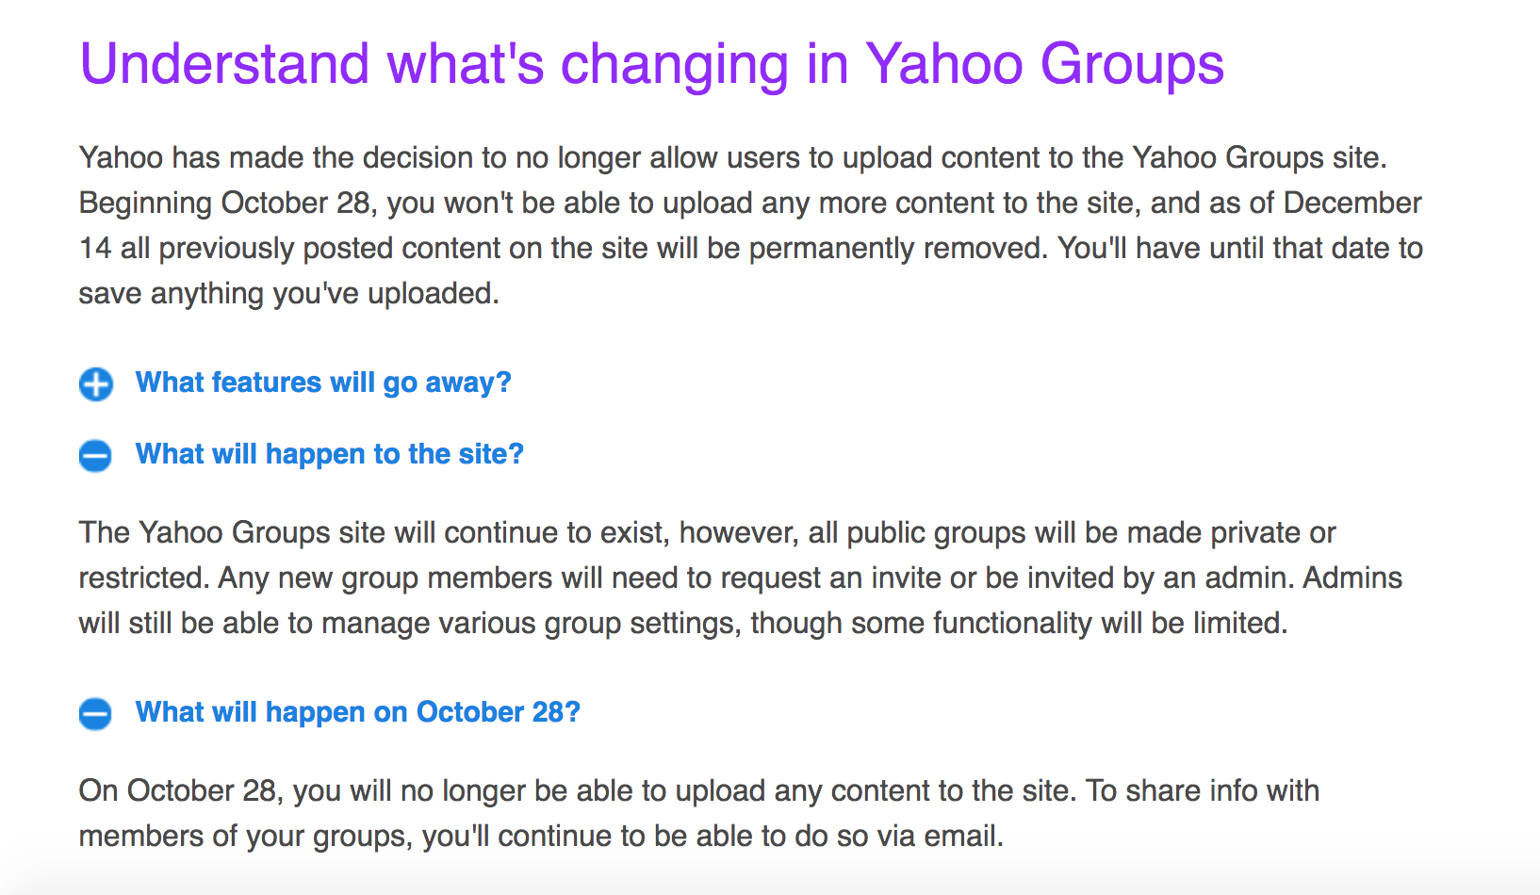Click the minus icon beside site question
Image resolution: width=1540 pixels, height=895 pixels.
pos(95,456)
